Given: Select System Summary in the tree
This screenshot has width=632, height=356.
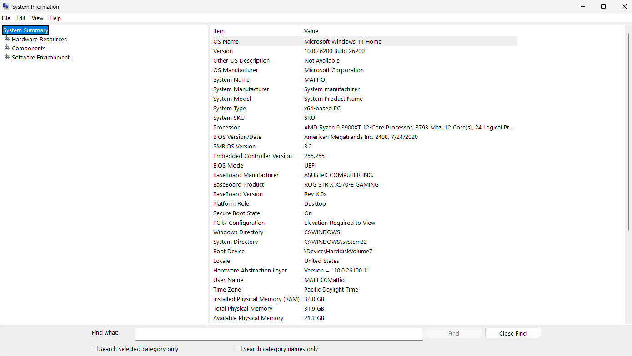Looking at the screenshot, I should point(25,30).
